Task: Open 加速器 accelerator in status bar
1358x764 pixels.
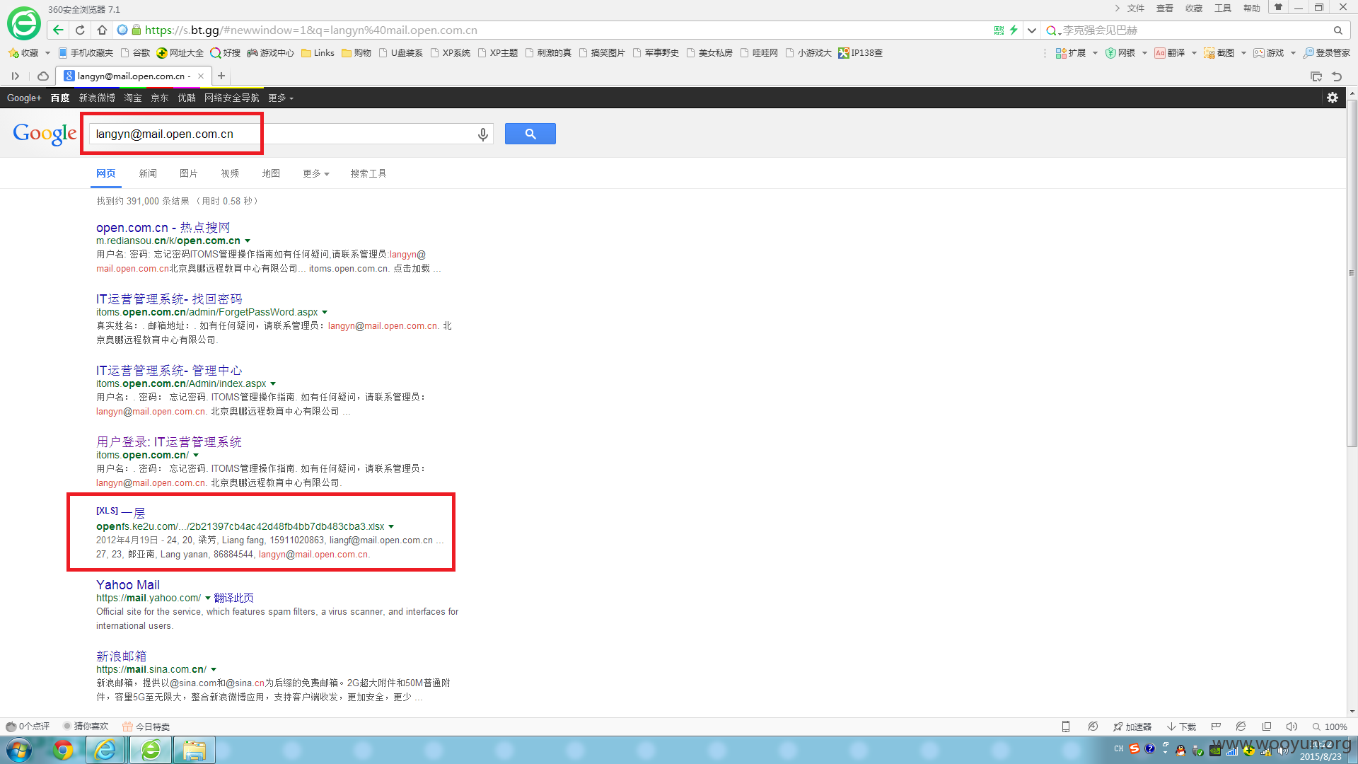Action: pyautogui.click(x=1132, y=727)
